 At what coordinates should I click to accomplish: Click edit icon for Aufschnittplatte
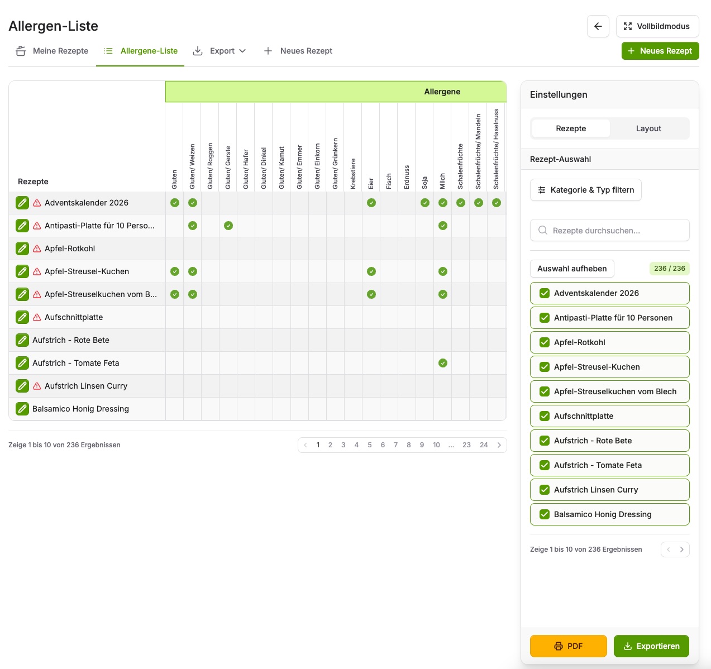[22, 317]
